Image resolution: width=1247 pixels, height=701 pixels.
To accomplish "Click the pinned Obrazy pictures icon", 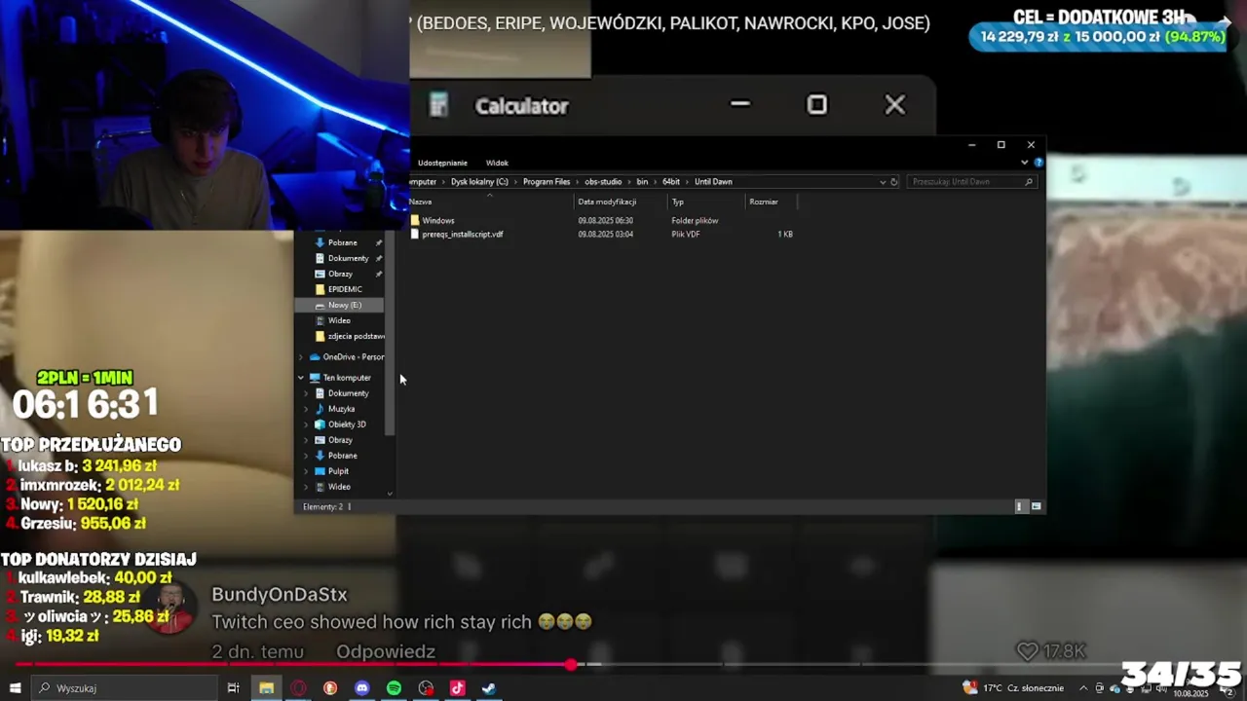I will 320,274.
